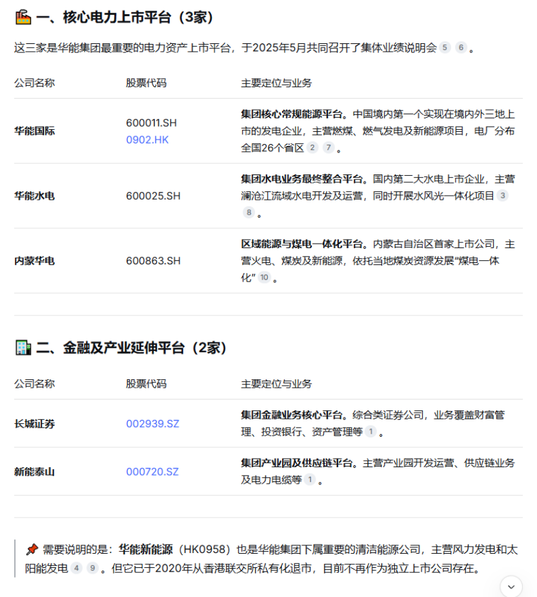Click bold 华能新能源 in the note
This screenshot has height=597, width=537.
coord(146,549)
